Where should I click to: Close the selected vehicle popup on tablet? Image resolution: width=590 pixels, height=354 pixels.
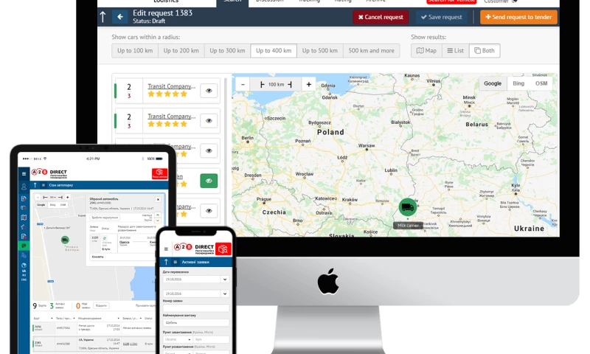coord(158,199)
